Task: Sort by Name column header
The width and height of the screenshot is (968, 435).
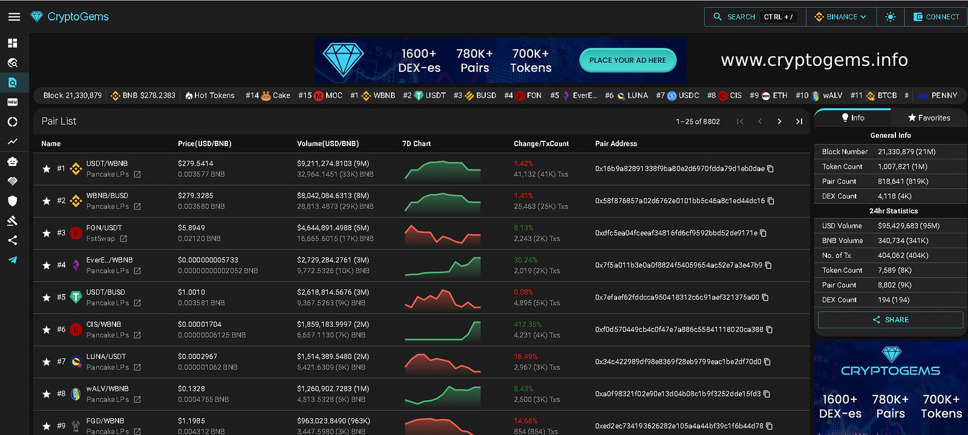Action: pyautogui.click(x=51, y=144)
